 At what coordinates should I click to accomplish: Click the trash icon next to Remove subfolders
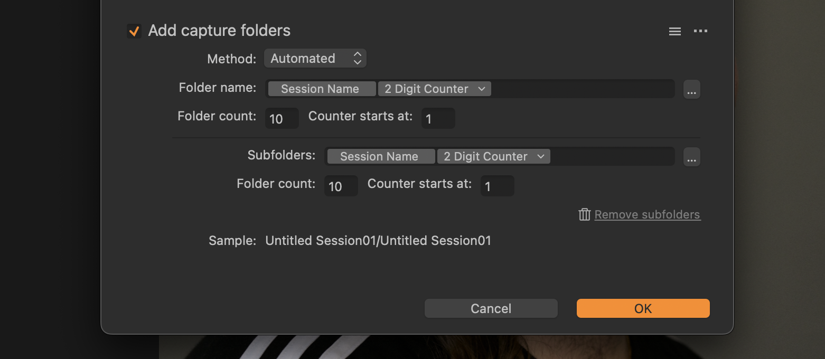click(x=584, y=214)
